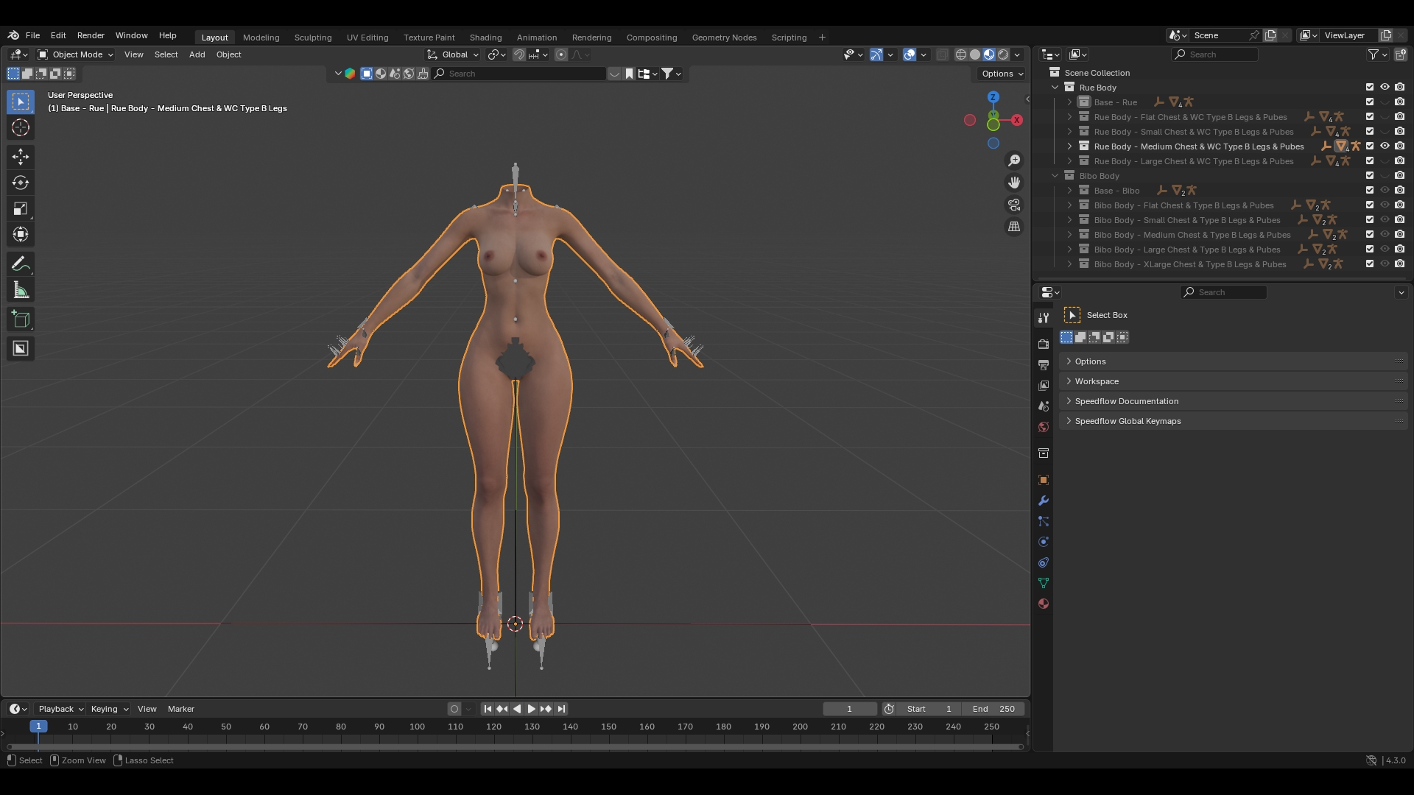Open the viewport Add menu
The width and height of the screenshot is (1414, 795).
click(197, 54)
